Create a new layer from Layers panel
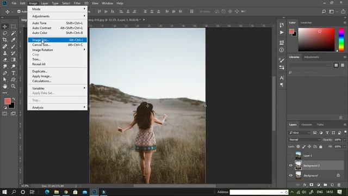Viewport: 348px width, 196px height. click(x=332, y=185)
